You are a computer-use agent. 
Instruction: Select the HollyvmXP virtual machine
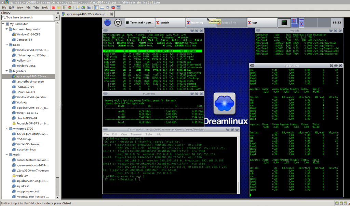pos(22,61)
